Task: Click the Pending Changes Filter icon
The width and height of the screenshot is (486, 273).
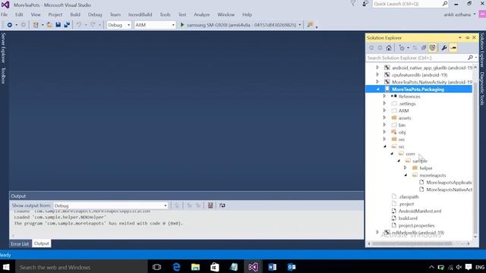Action: [x=402, y=48]
